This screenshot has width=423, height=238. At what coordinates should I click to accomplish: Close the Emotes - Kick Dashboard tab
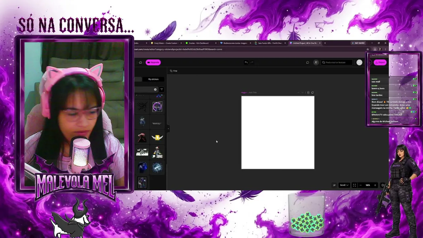tap(216, 43)
